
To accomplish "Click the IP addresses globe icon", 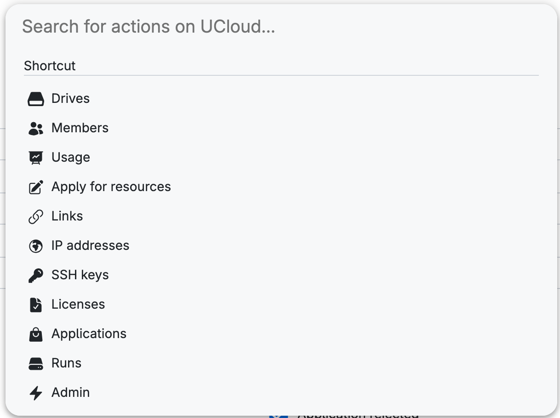I will (x=36, y=246).
